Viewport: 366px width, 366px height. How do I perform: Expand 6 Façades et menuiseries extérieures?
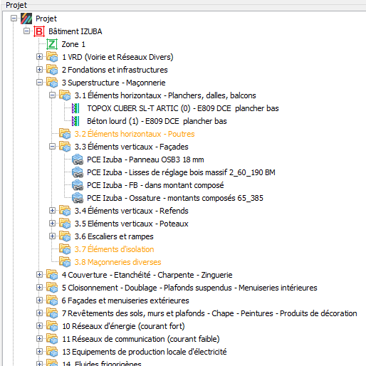(39, 300)
